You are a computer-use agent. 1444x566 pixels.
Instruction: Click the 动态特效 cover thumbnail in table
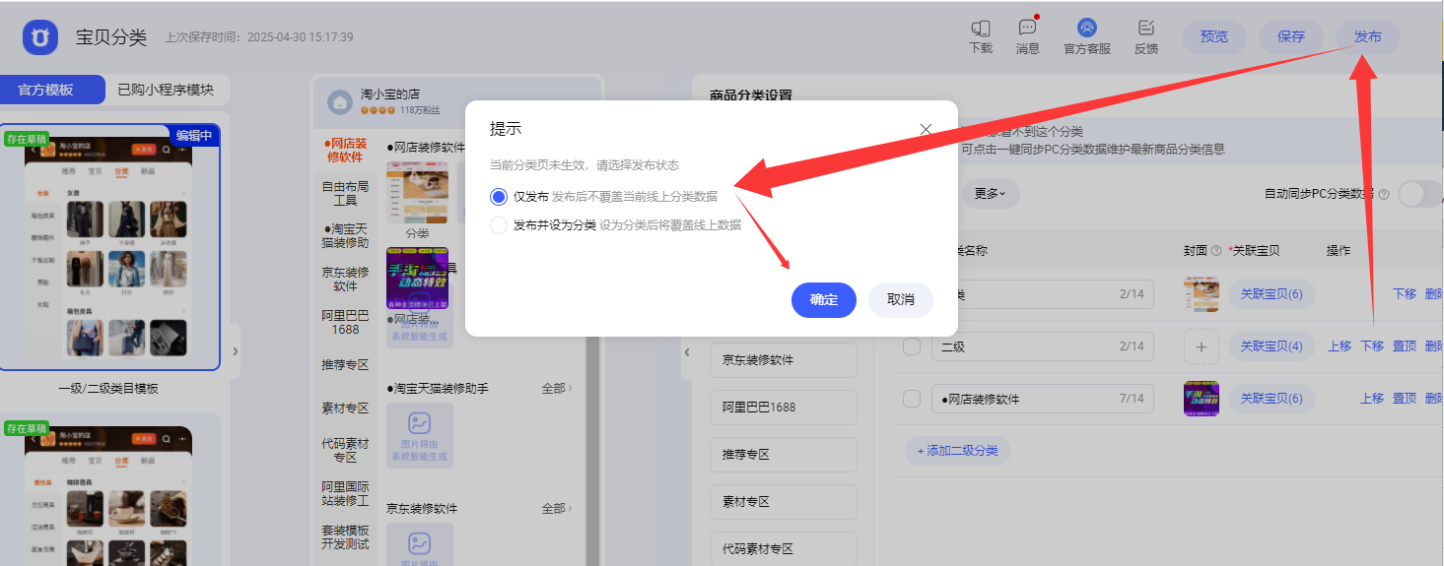[1202, 399]
